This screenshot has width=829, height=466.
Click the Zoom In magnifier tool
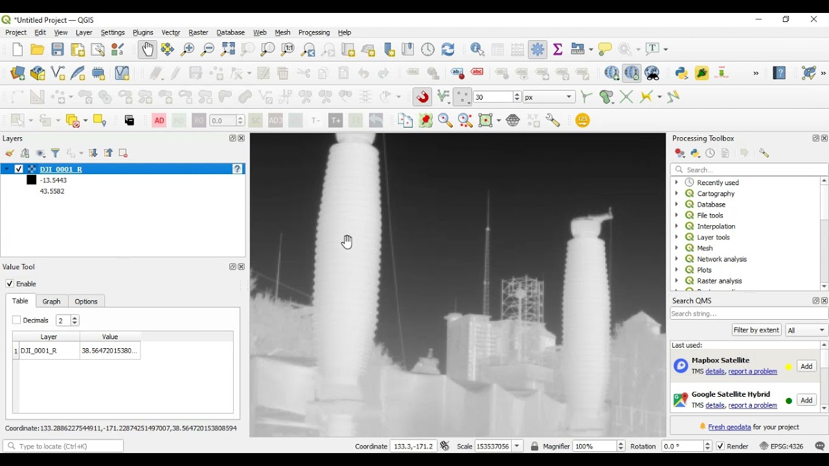188,49
